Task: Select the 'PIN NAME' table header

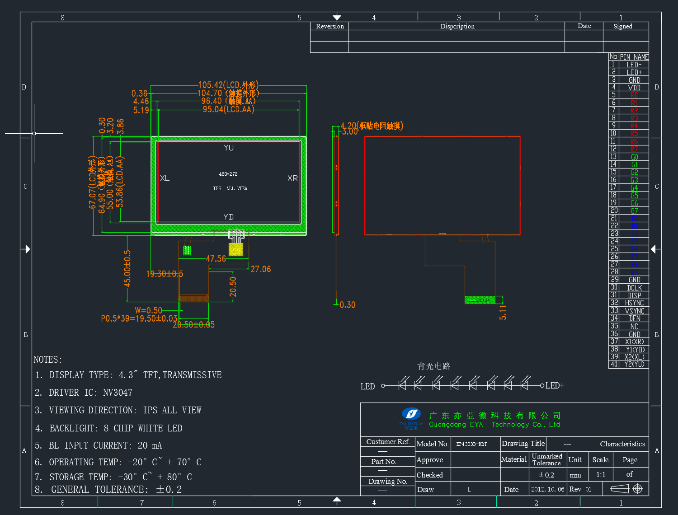Action: (634, 57)
